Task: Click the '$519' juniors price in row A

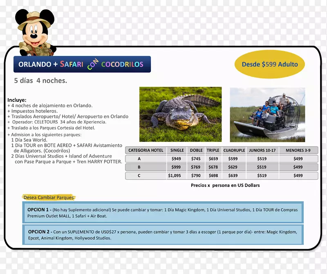Action: (x=262, y=159)
